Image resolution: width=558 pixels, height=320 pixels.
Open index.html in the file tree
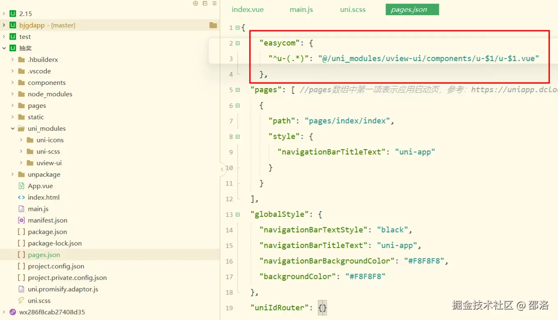point(44,197)
